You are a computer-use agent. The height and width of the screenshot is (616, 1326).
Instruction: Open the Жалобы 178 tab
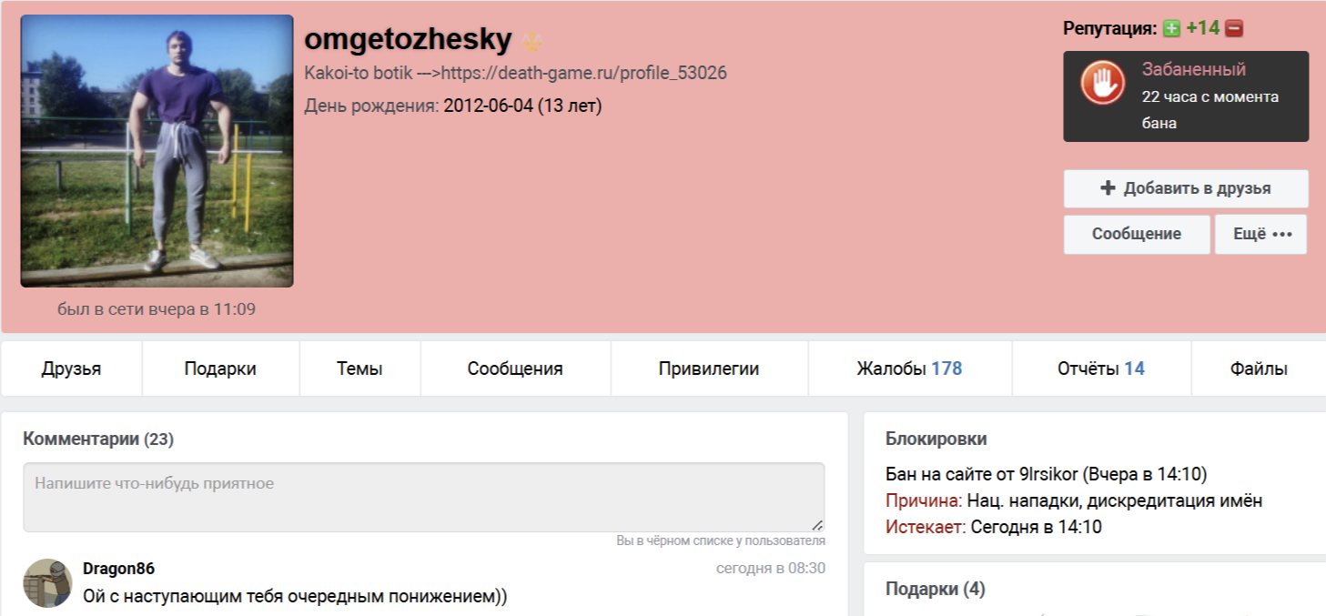click(909, 369)
